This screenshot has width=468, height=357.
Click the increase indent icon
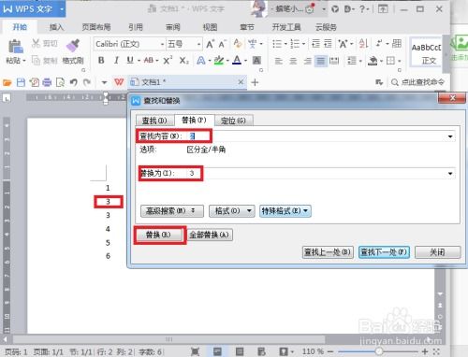(328, 44)
